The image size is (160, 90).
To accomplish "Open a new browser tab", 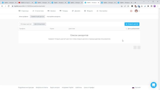I will click(x=135, y=2).
